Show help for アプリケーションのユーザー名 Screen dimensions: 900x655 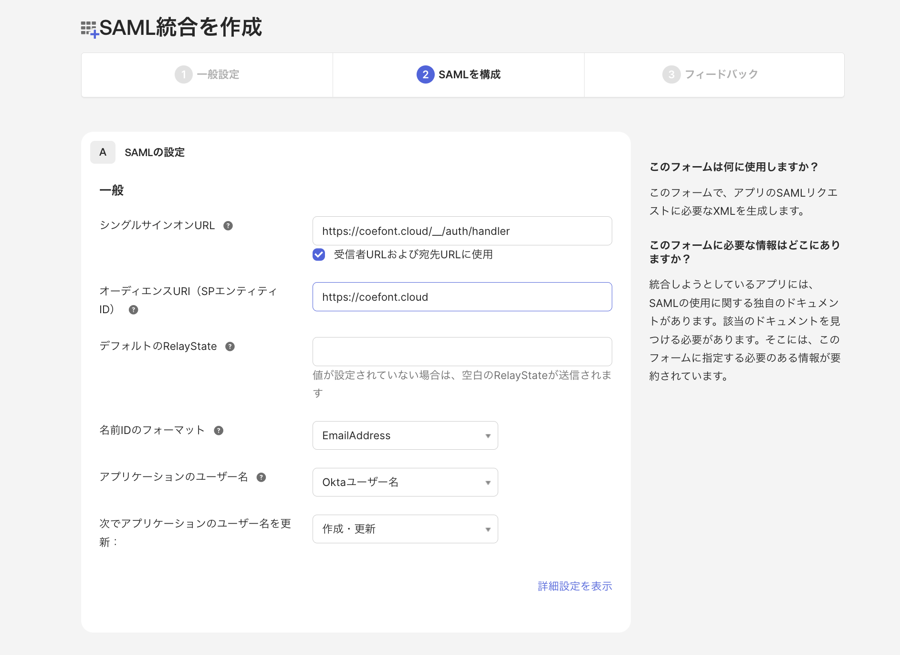261,477
